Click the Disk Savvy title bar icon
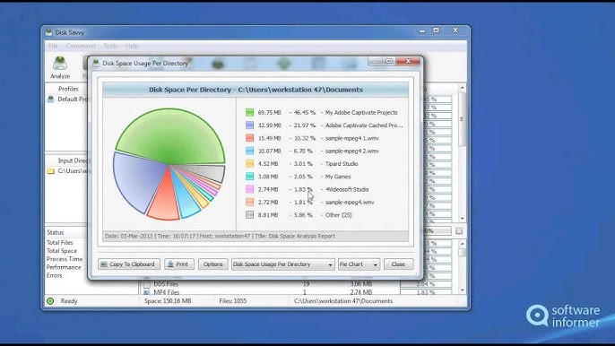The image size is (615, 346). [x=48, y=32]
